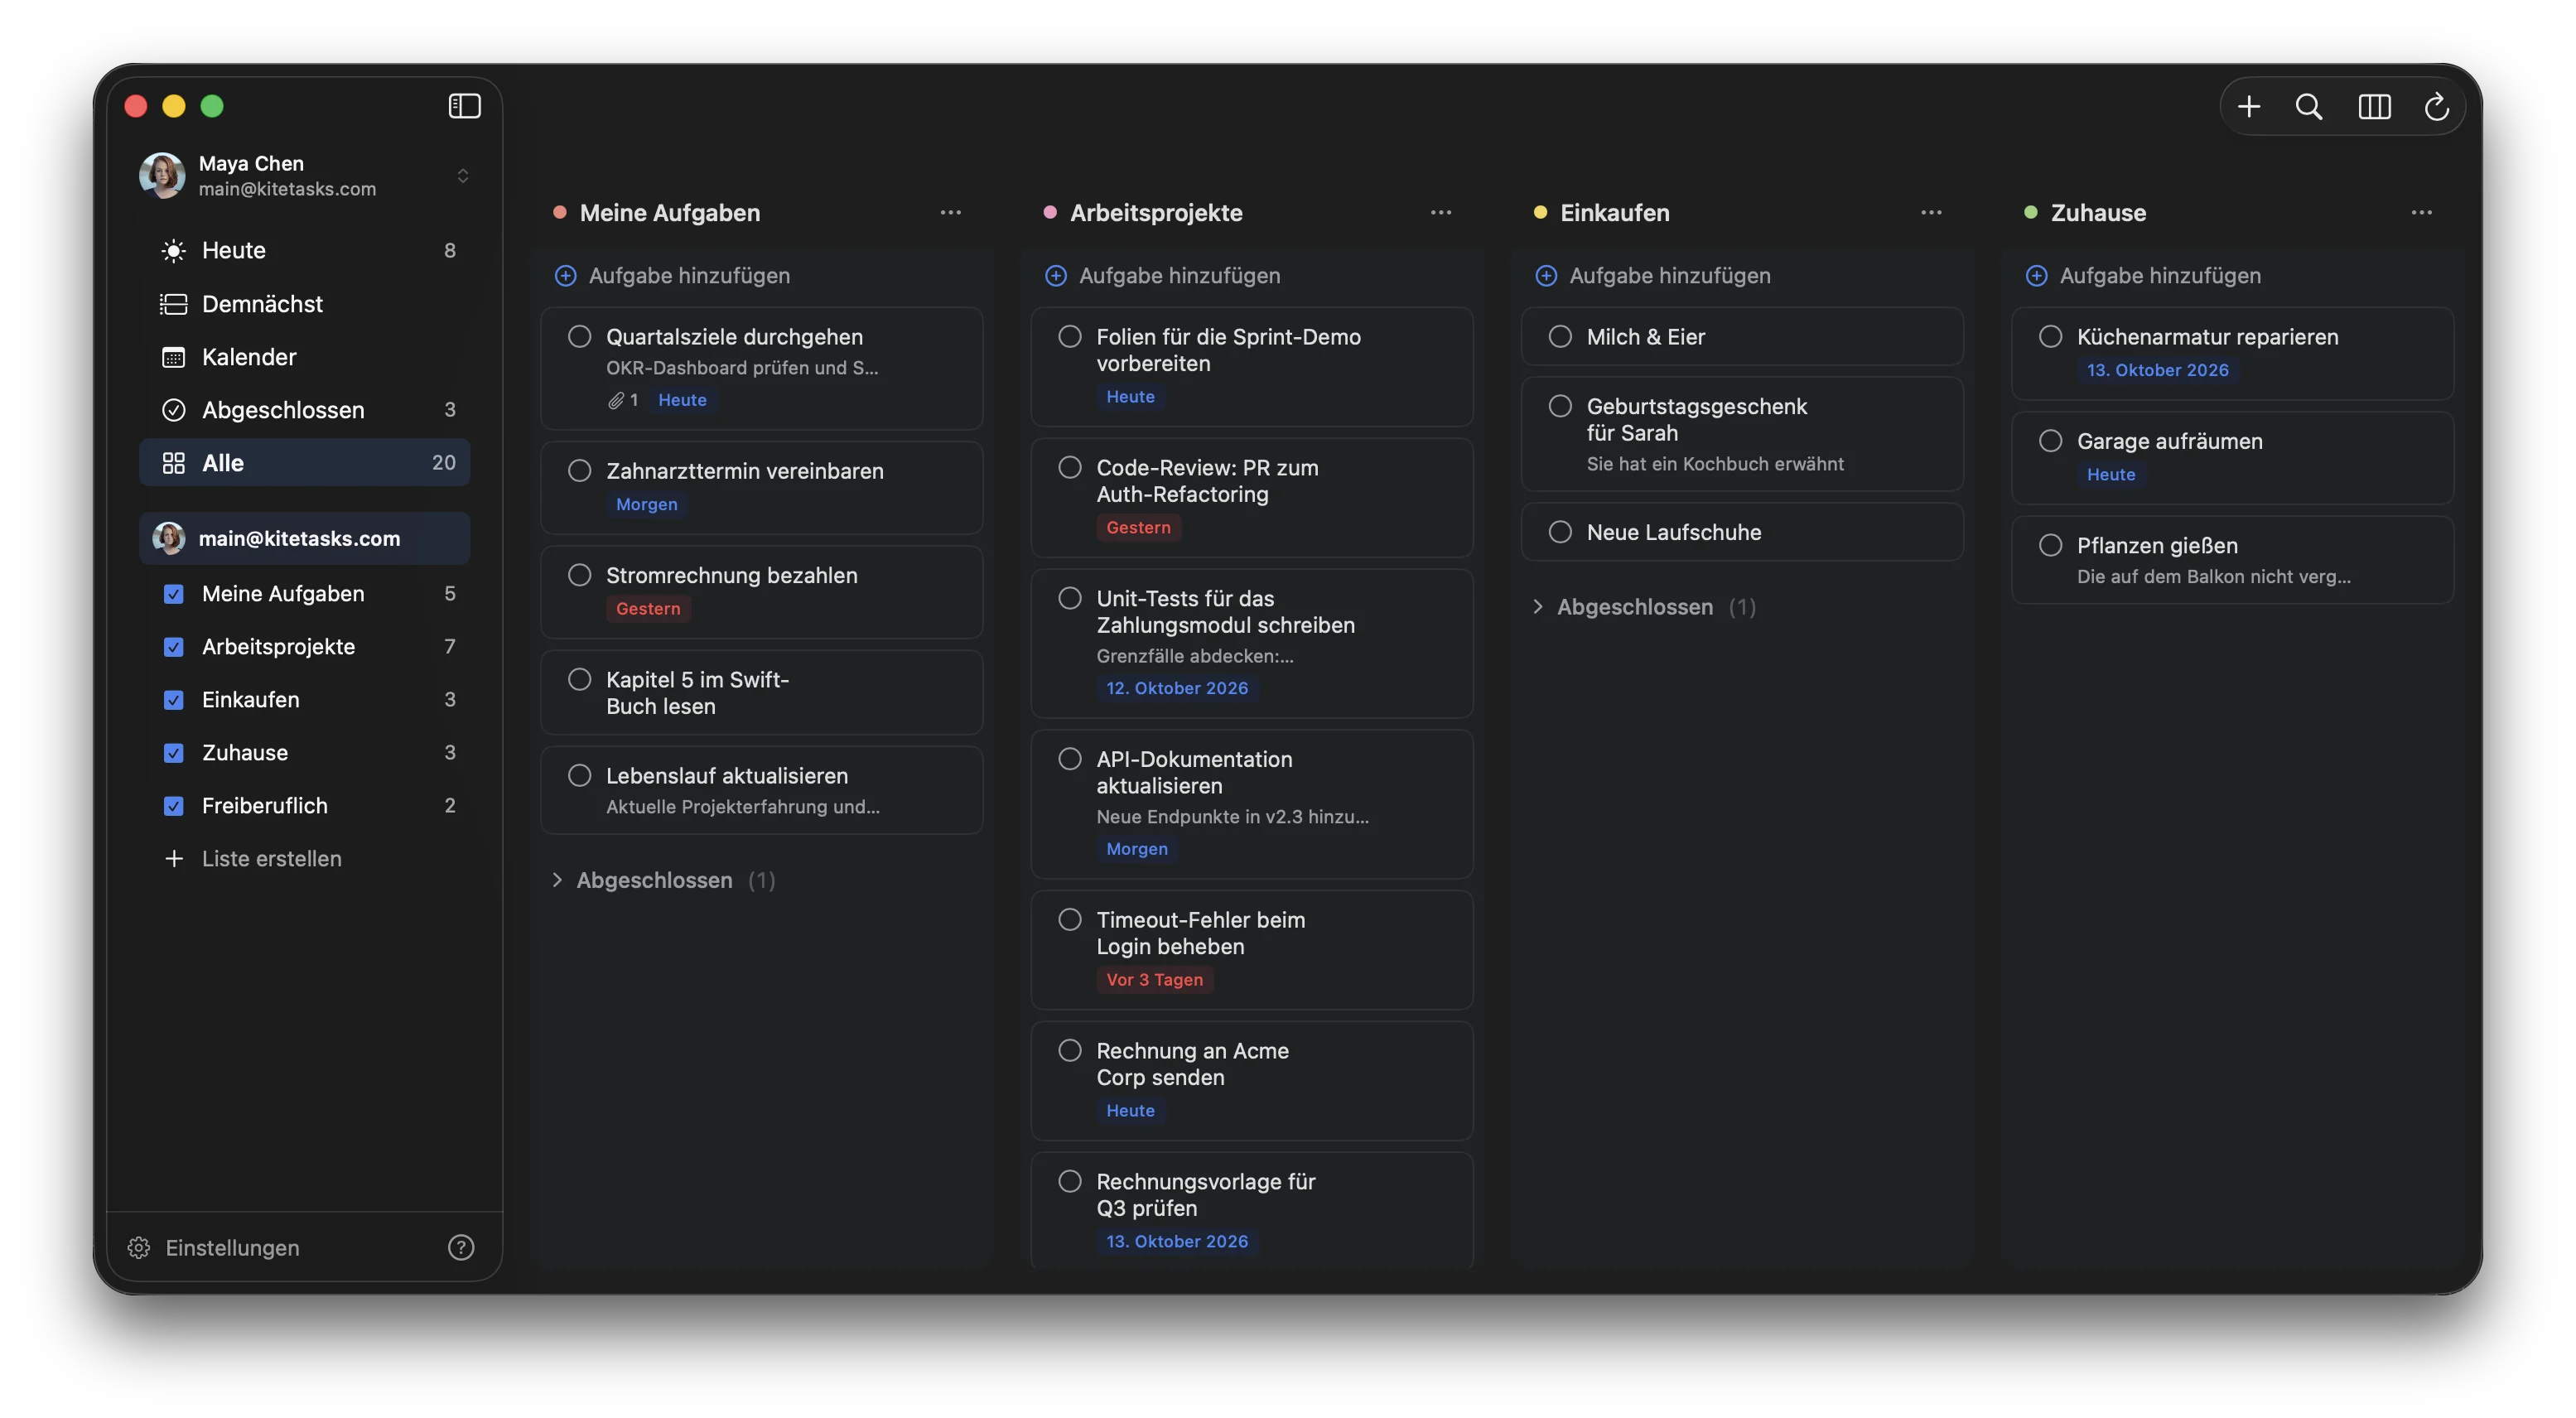Uncheck the Freiberuflich list checkbox
This screenshot has width=2576, height=1418.
pos(174,806)
